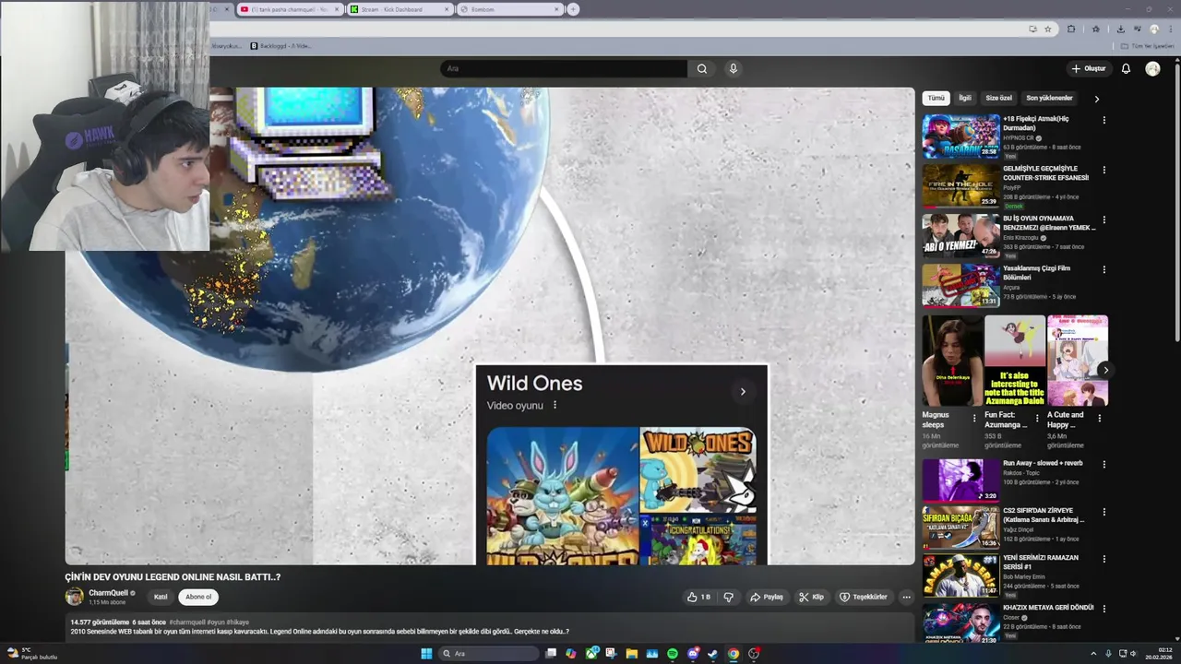Open options for Yasaklanmış Çizgi Film video
This screenshot has width=1181, height=664.
pyautogui.click(x=1103, y=269)
